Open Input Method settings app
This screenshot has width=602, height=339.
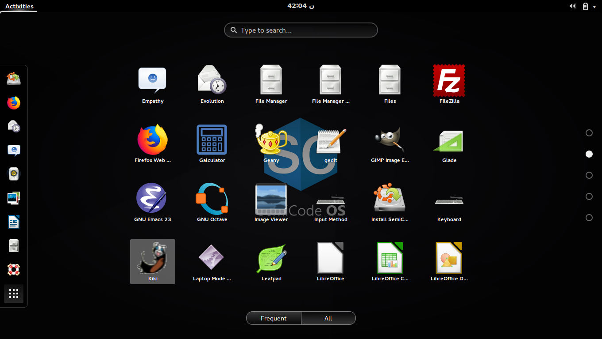[x=331, y=203]
